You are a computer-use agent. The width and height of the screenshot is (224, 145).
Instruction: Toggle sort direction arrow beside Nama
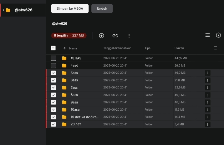(x=64, y=48)
